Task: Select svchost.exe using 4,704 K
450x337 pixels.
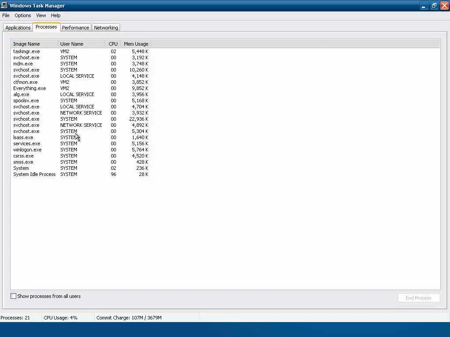Action: tap(81, 107)
